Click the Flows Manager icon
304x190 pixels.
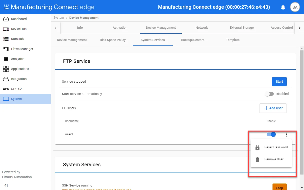6,49
